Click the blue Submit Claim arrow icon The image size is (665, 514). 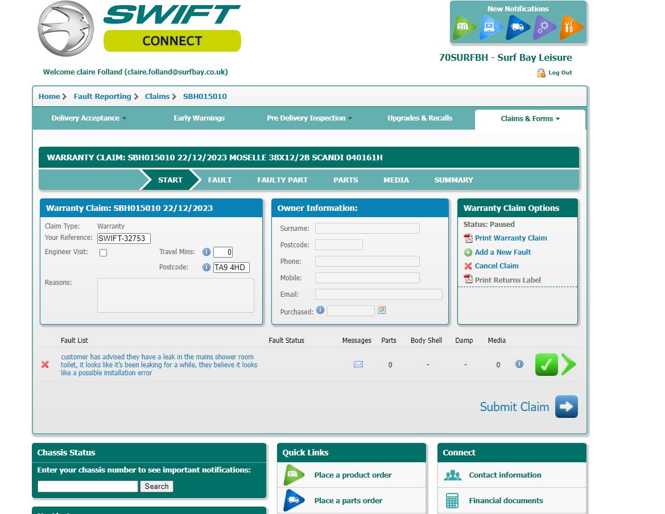click(567, 407)
